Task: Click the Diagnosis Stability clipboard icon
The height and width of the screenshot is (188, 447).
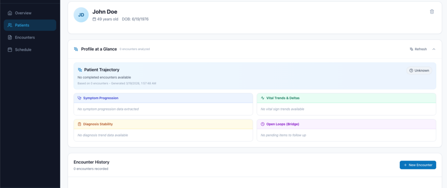Action: coord(79,124)
